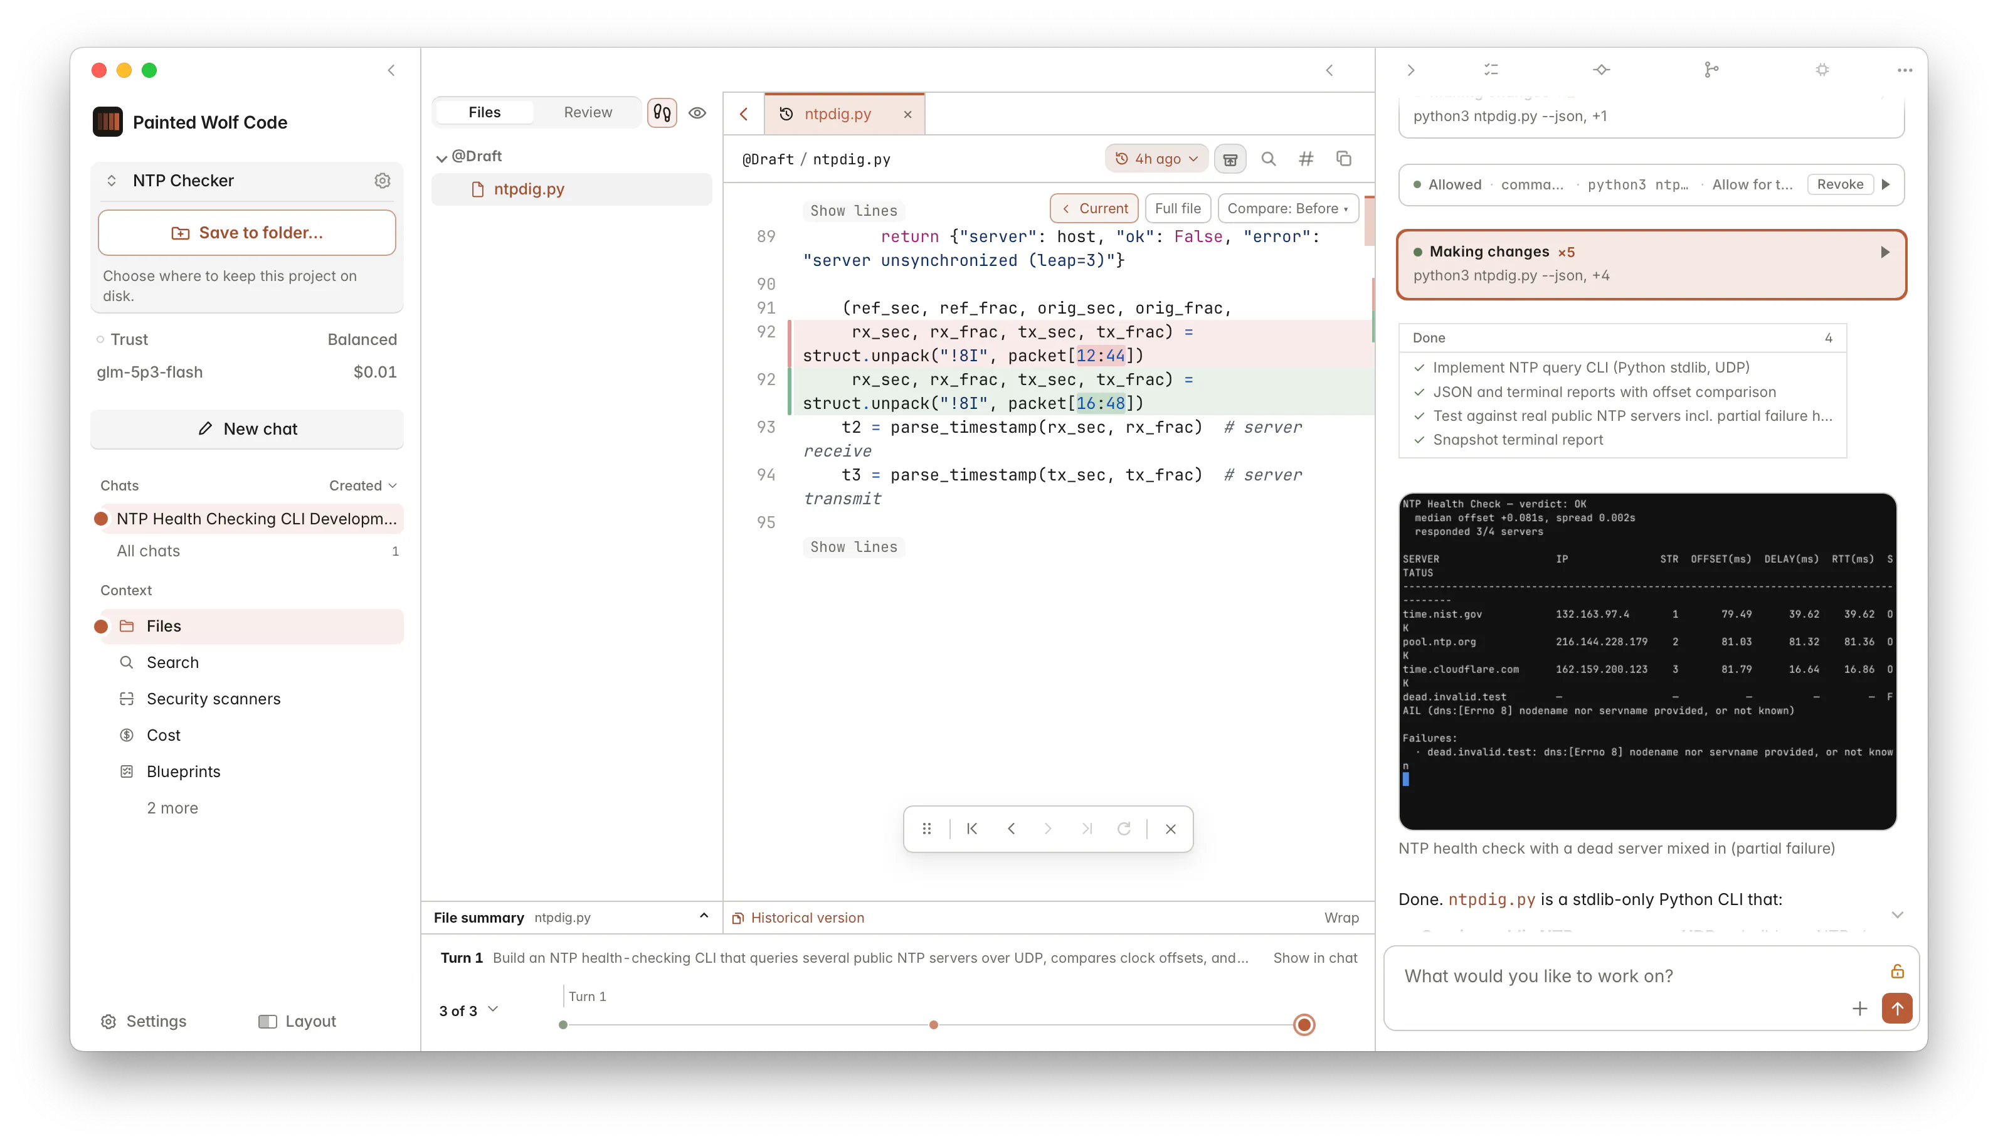
Task: Send message with the orange arrow button
Action: click(1896, 1008)
